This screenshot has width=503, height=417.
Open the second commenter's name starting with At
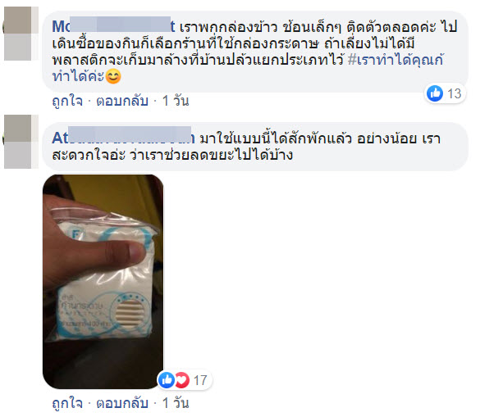(123, 138)
